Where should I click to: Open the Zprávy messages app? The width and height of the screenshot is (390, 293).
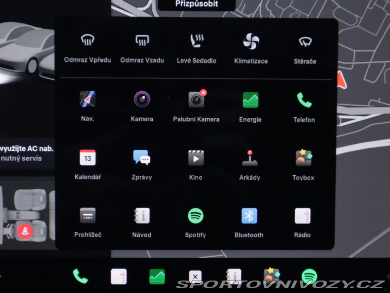tap(142, 158)
